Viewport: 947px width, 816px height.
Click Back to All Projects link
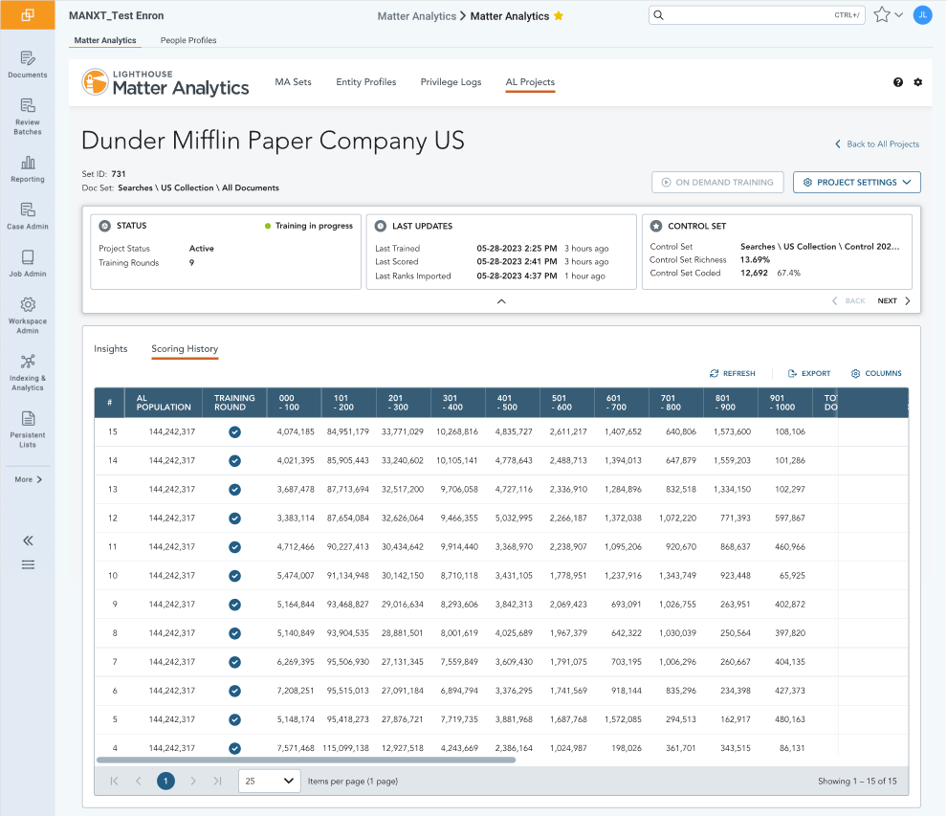[877, 143]
